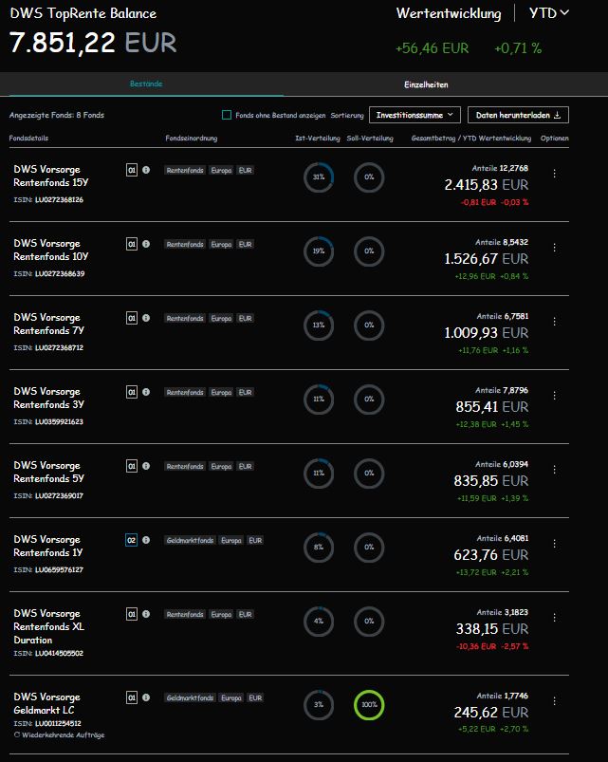This screenshot has width=608, height=762.
Task: Click the 'Daten herunterladen' button
Action: 518,115
